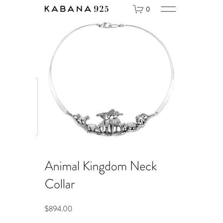
Task: Open the hamburger navigation menu
Action: [168, 9]
